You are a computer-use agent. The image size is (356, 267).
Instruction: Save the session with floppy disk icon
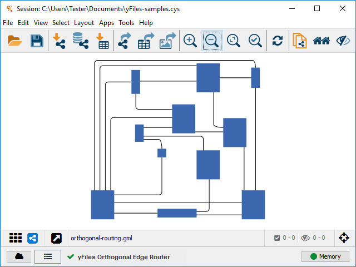point(37,41)
